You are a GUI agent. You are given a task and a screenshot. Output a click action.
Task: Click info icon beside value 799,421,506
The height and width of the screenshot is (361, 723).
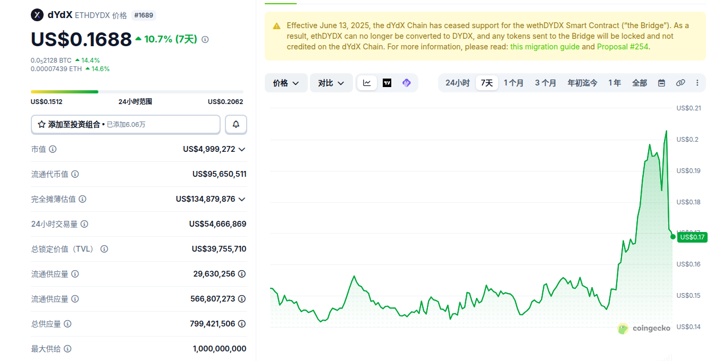[x=242, y=324]
